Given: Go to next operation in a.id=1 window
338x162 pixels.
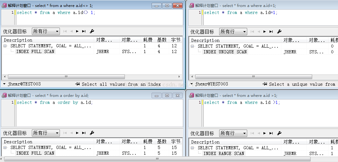Looking at the screenshot, I should (x=264, y=31).
